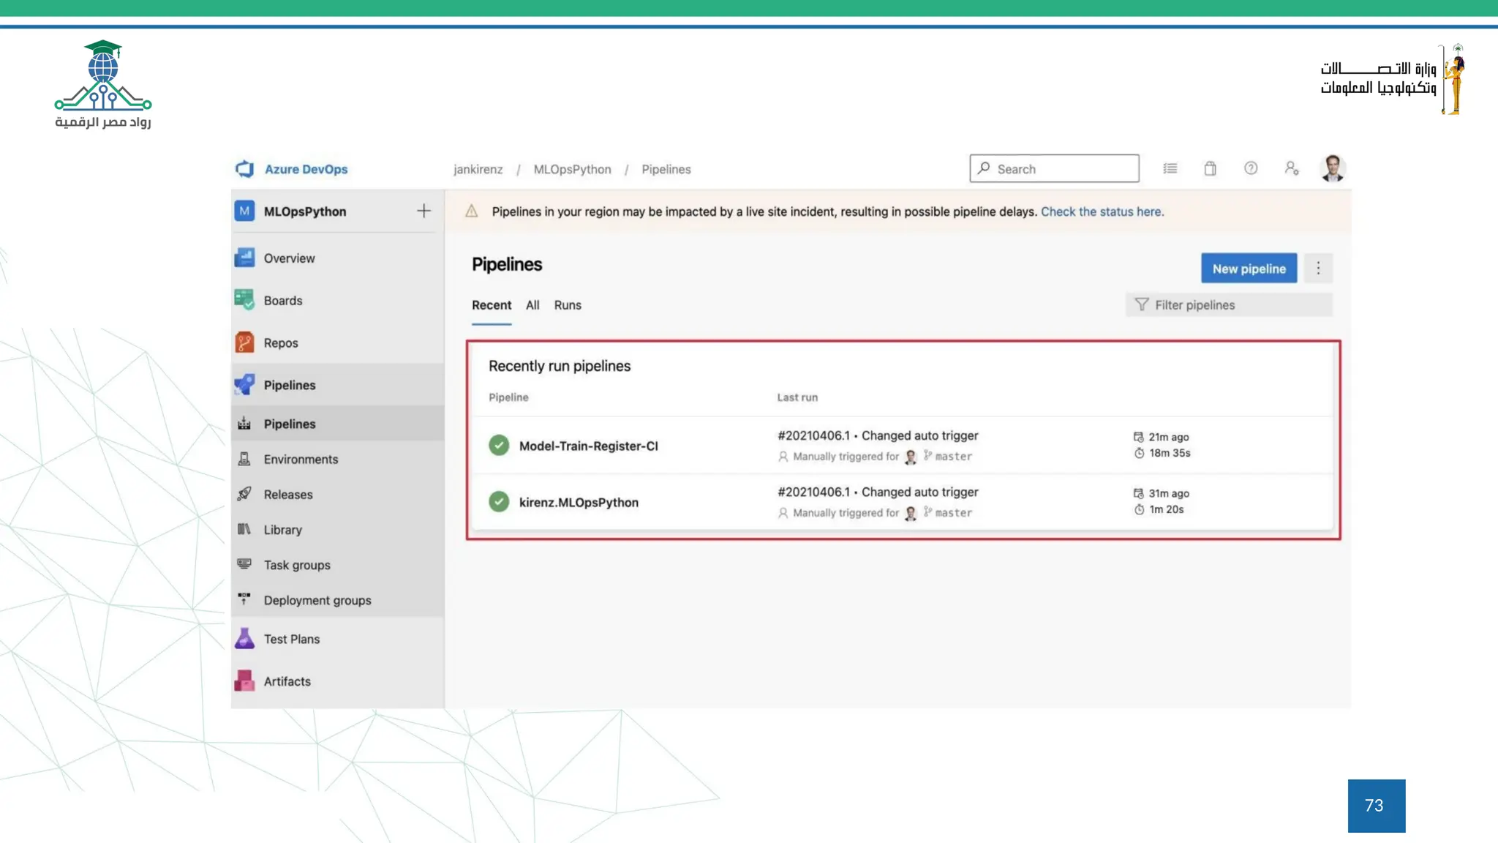Open the work items list icon

(1170, 168)
